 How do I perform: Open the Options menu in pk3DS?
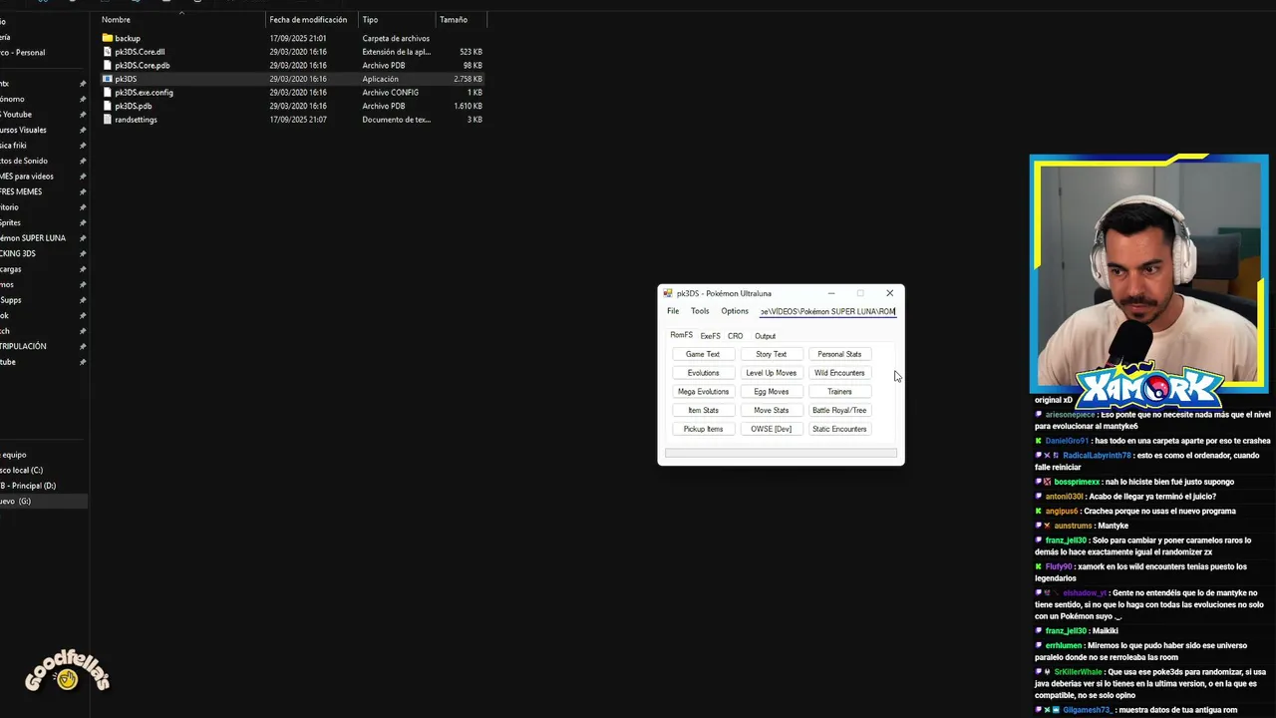pyautogui.click(x=735, y=311)
